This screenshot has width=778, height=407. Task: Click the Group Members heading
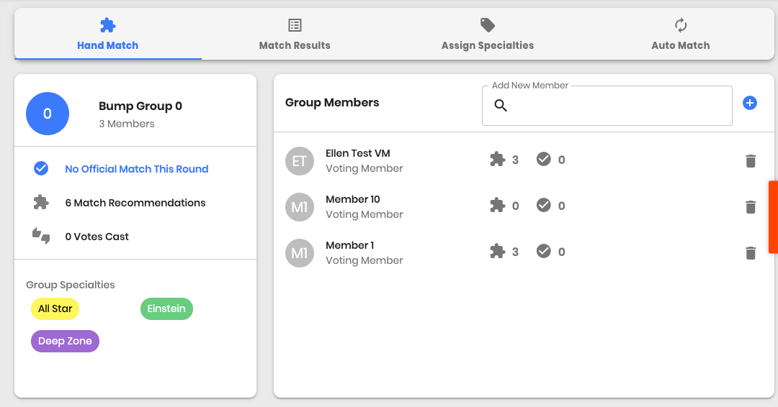pos(332,103)
